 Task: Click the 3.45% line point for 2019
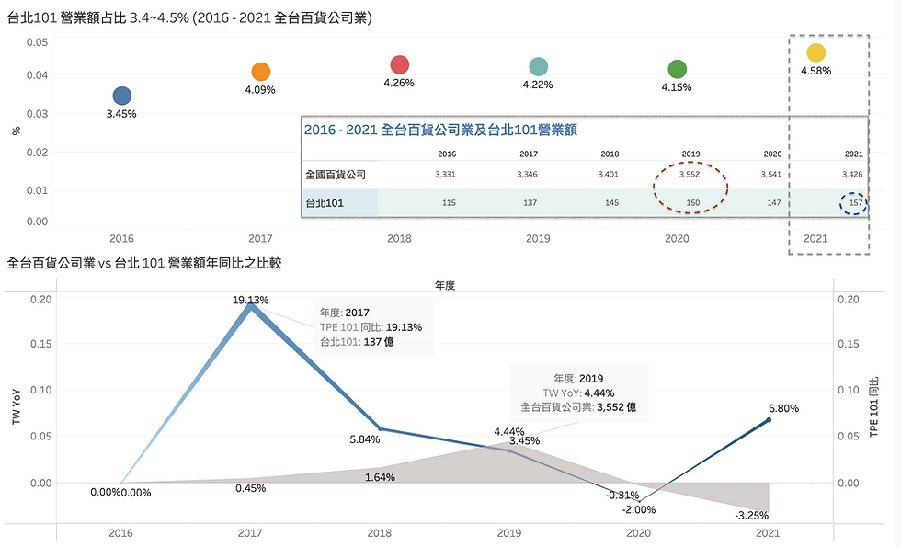point(509,451)
